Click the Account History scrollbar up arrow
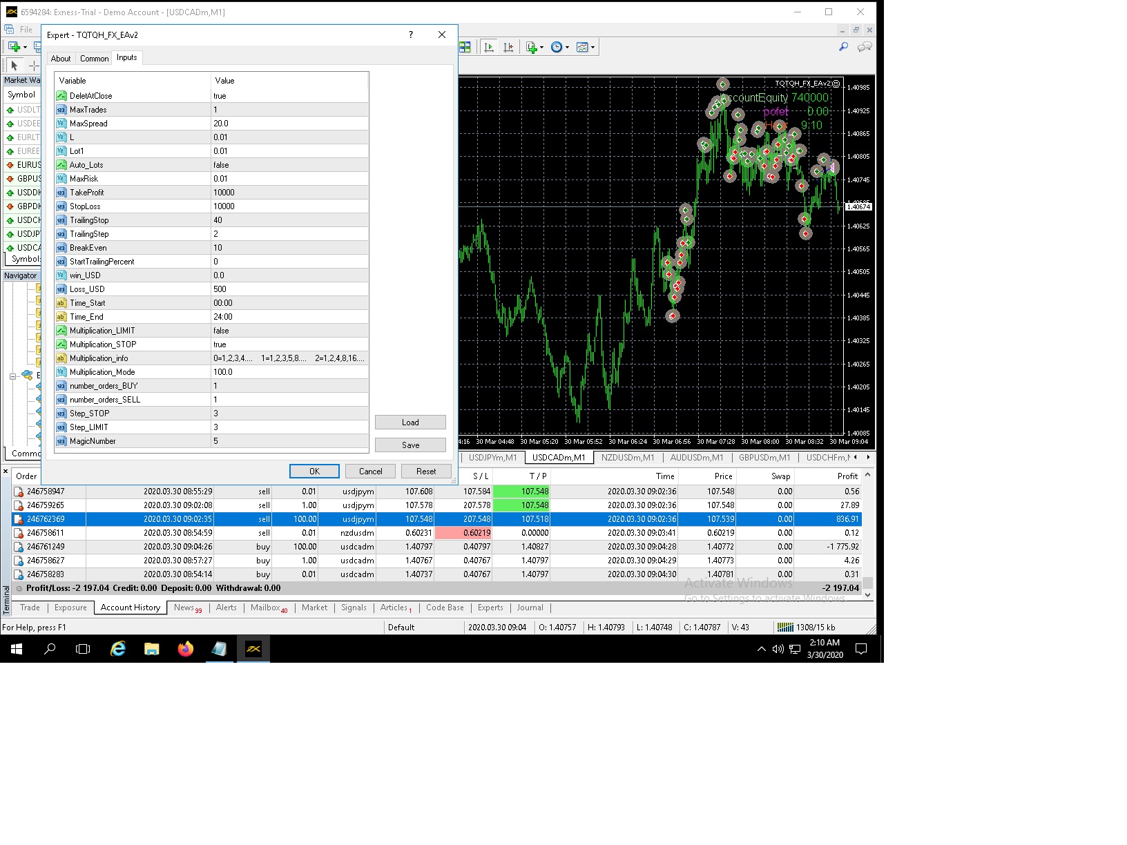The image size is (1127, 845). click(x=868, y=475)
